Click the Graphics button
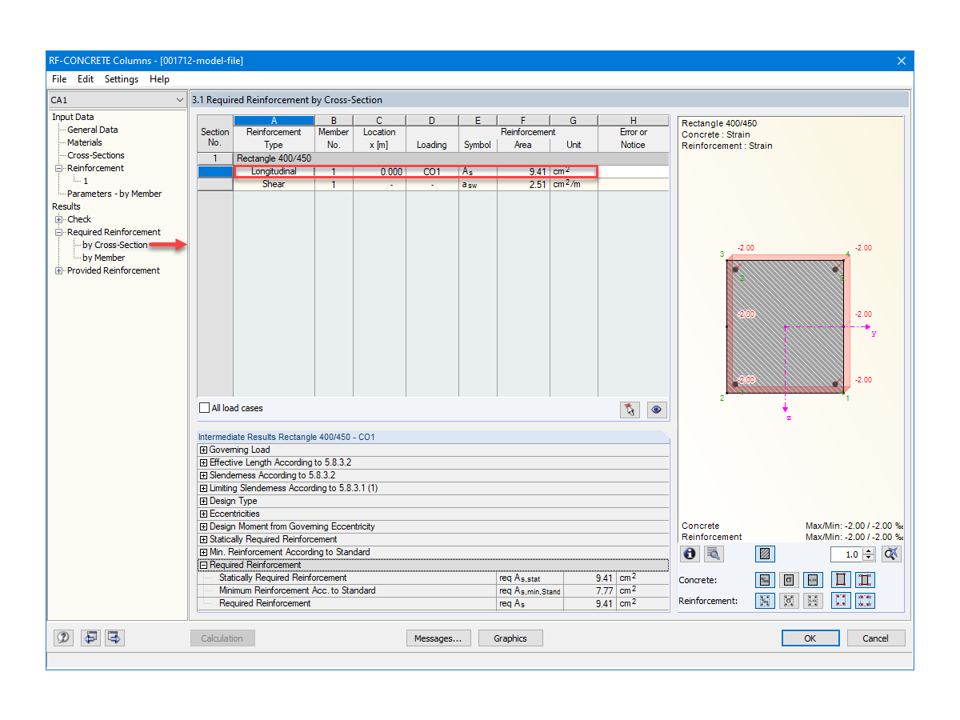The width and height of the screenshot is (960, 720). pyautogui.click(x=510, y=638)
